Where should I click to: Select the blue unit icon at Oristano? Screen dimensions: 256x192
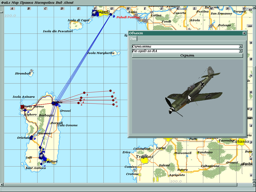[x=31, y=137]
